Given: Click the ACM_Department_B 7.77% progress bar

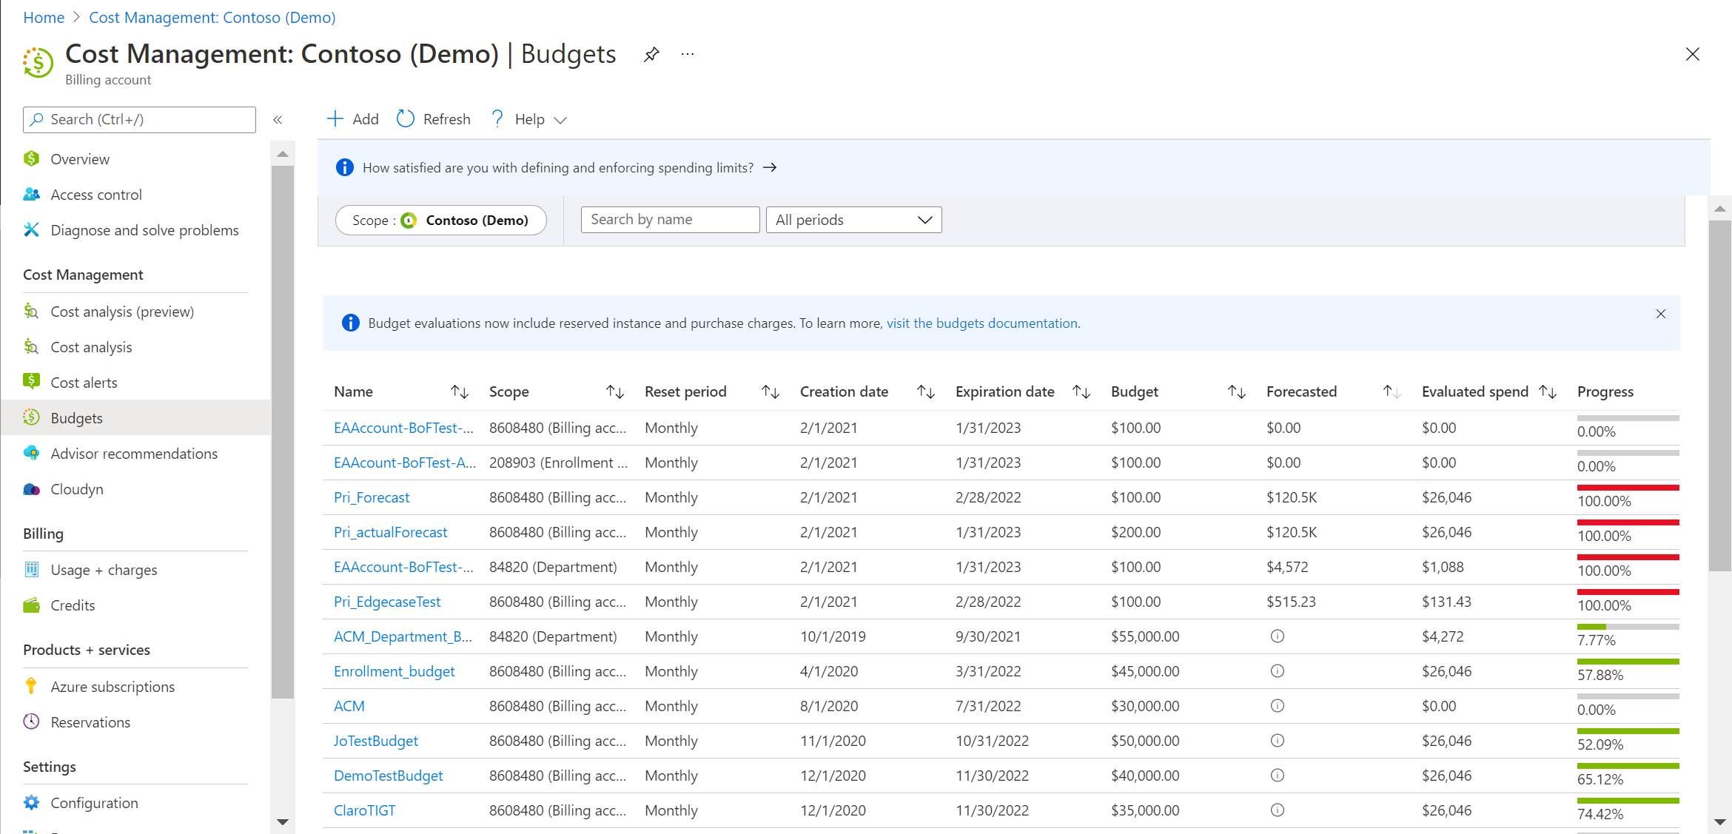Looking at the screenshot, I should (x=1628, y=628).
